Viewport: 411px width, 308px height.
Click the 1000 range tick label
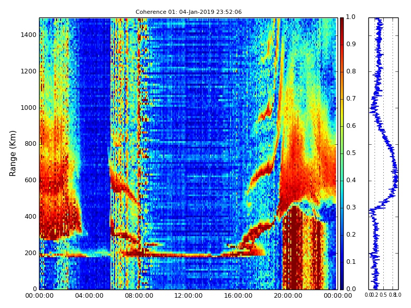pyautogui.click(x=29, y=108)
